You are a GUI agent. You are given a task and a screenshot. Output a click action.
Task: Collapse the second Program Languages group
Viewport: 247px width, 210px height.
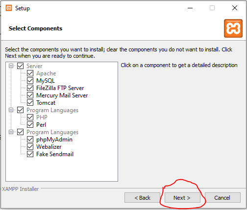click(11, 132)
